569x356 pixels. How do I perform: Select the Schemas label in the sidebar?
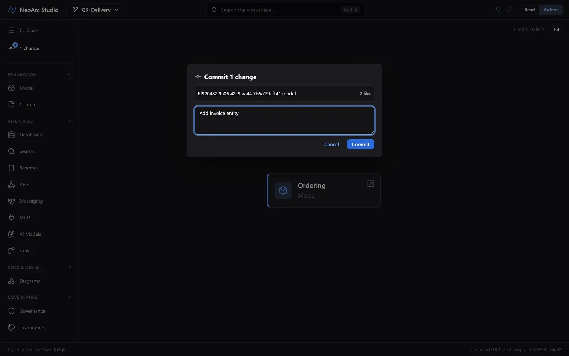click(29, 168)
